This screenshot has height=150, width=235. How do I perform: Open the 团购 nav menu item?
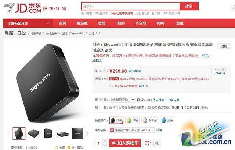coord(121,23)
